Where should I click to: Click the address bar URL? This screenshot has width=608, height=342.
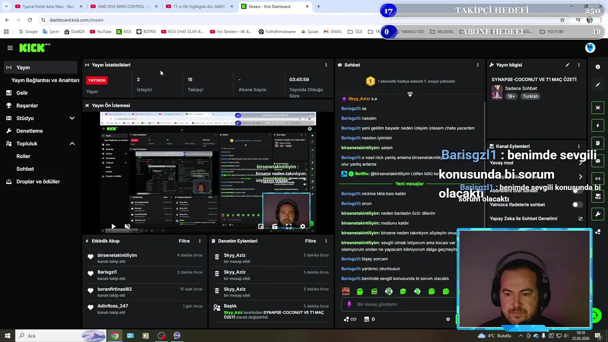pyautogui.click(x=76, y=20)
